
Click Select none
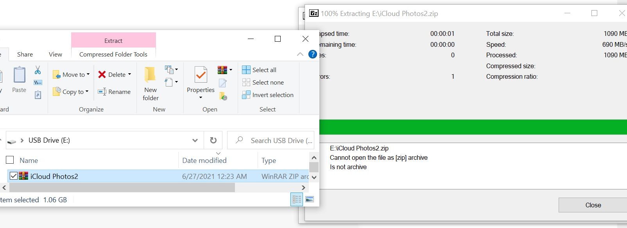pos(263,82)
